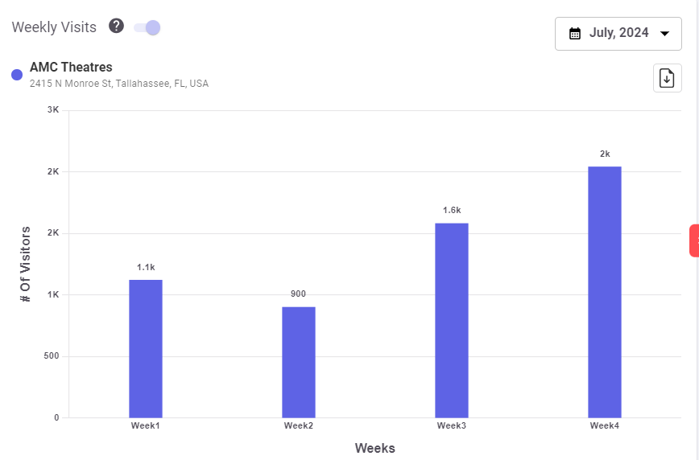699x460 pixels.
Task: Select the Week3 visitors bar
Action: (452, 320)
